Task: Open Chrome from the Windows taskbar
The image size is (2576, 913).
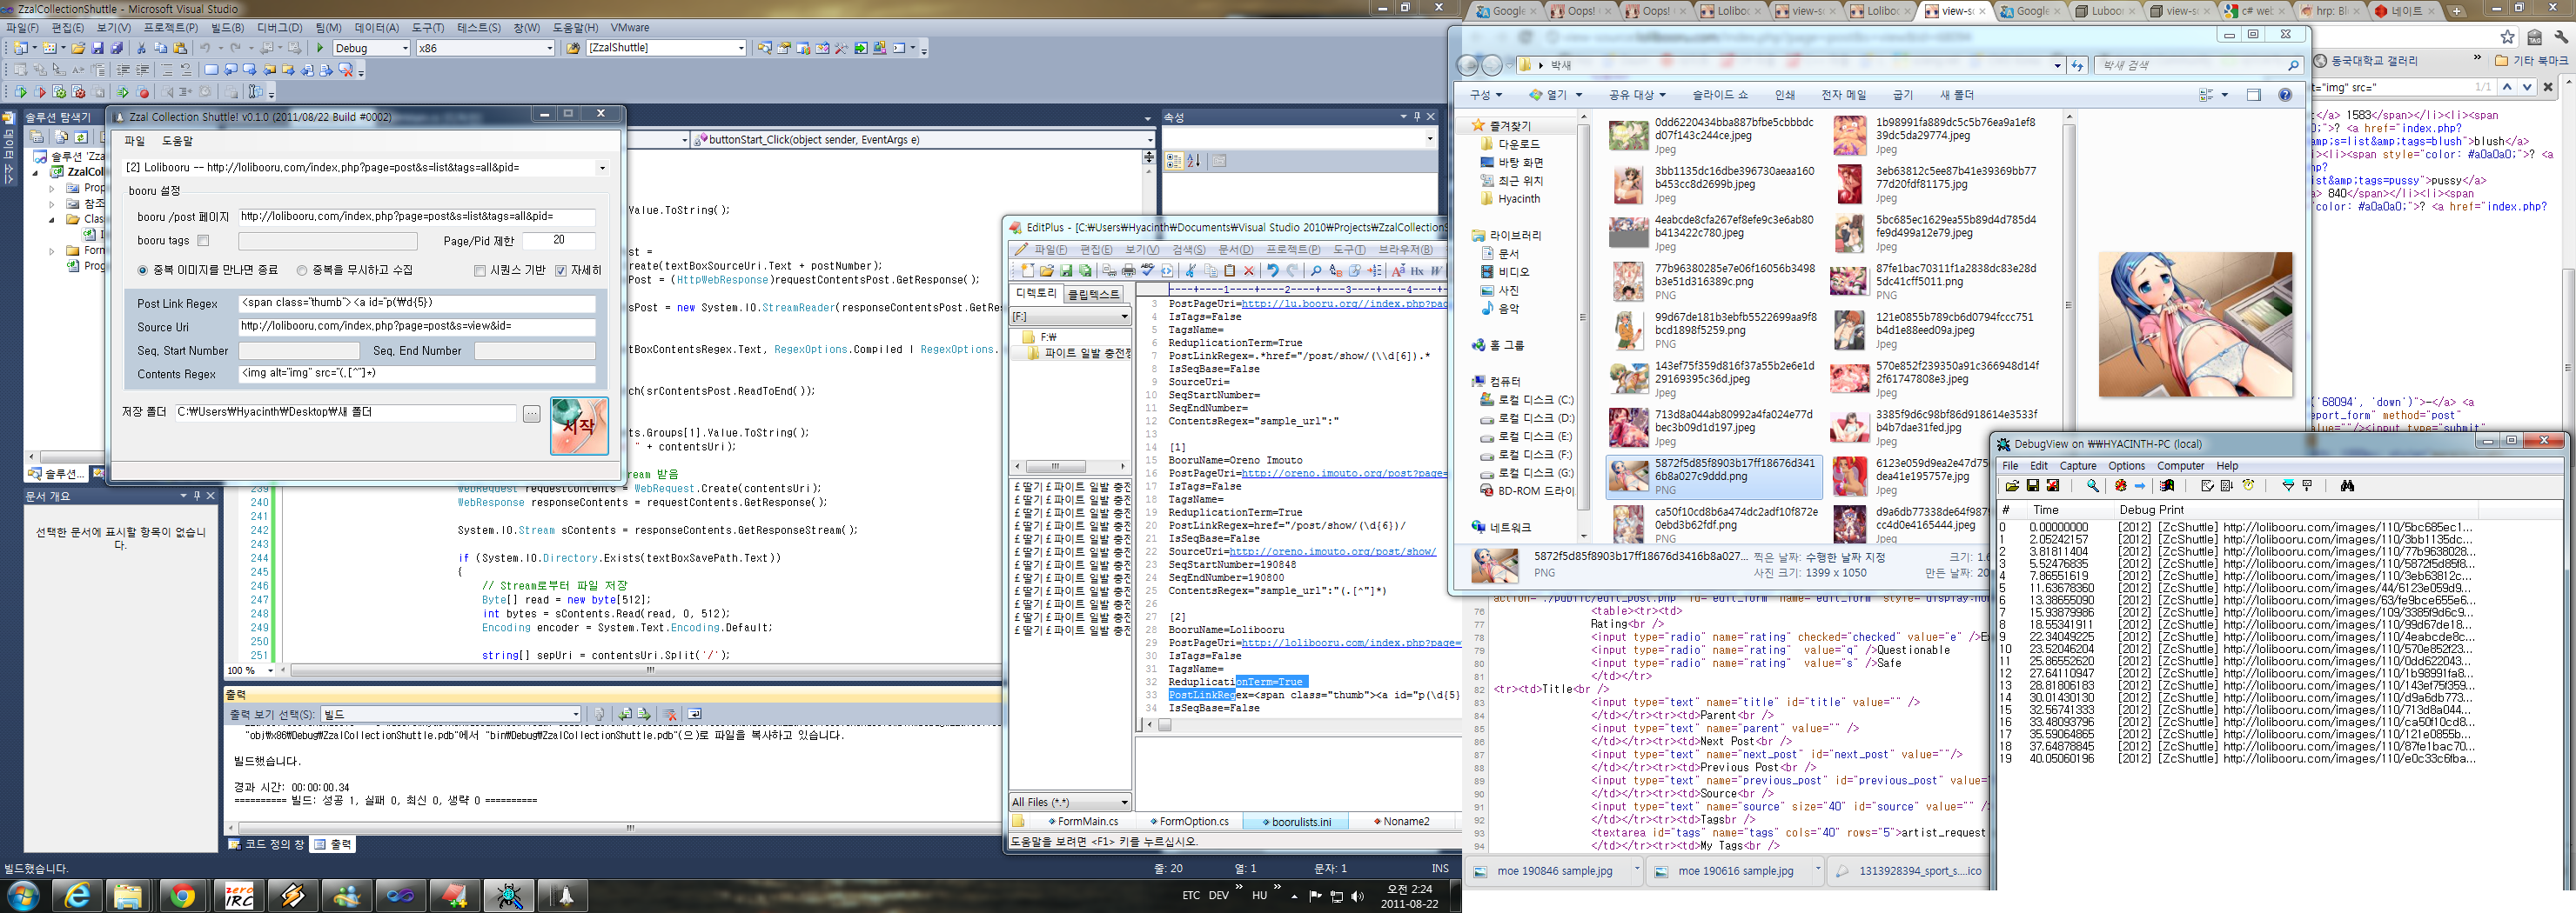Action: [x=182, y=896]
